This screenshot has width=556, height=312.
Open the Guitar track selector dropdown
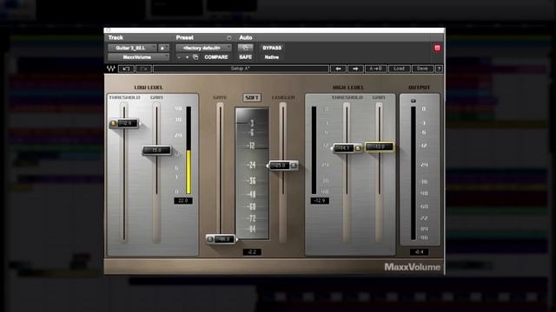point(132,48)
